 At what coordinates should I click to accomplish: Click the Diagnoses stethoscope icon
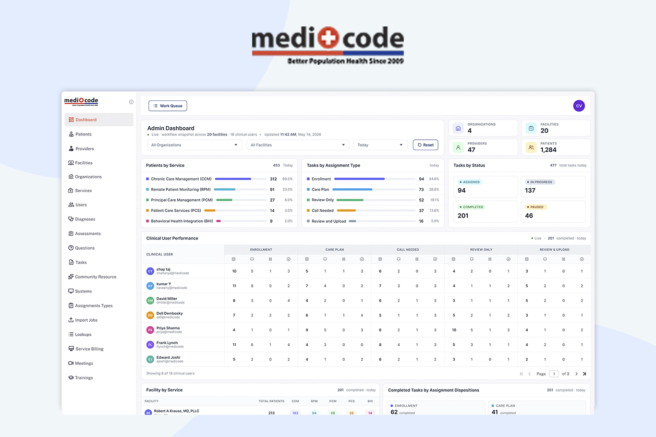pos(71,219)
